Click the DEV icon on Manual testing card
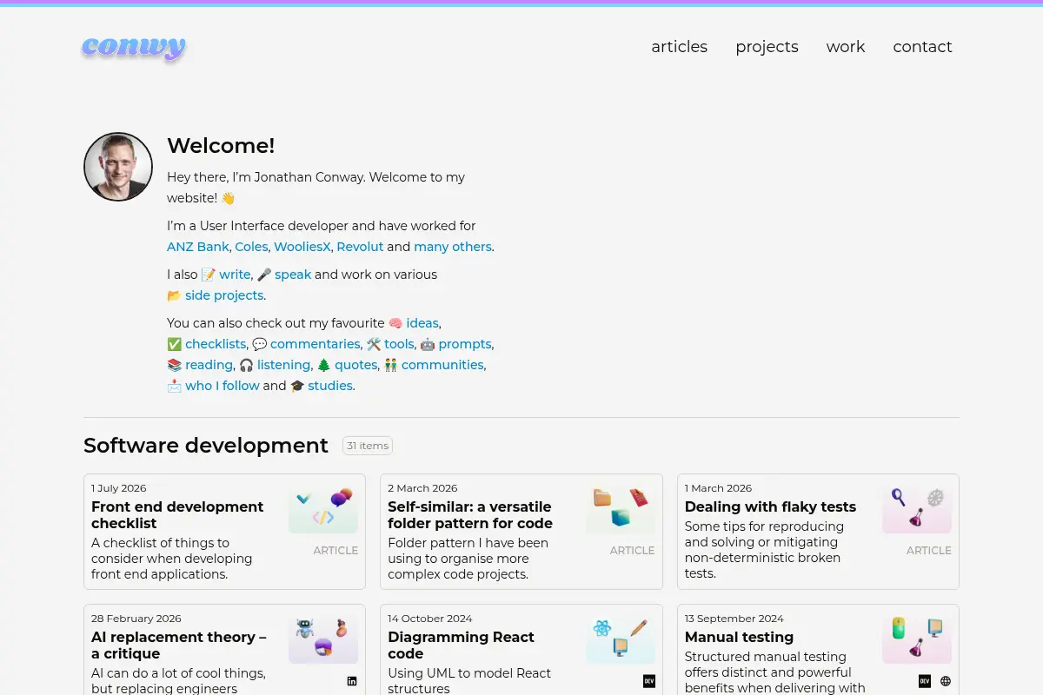The width and height of the screenshot is (1043, 695). [925, 681]
